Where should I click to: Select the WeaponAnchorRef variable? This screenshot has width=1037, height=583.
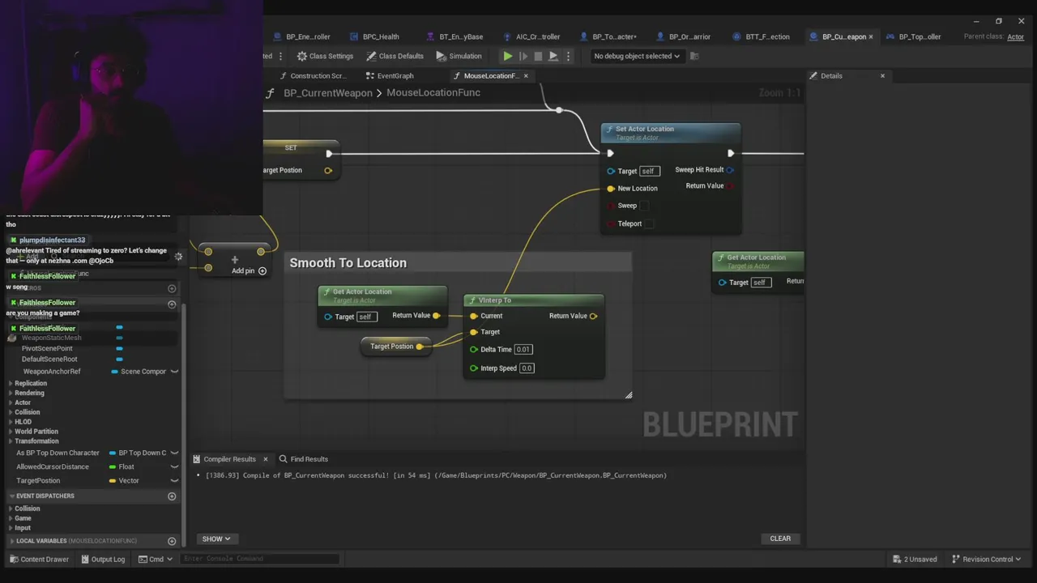point(52,372)
